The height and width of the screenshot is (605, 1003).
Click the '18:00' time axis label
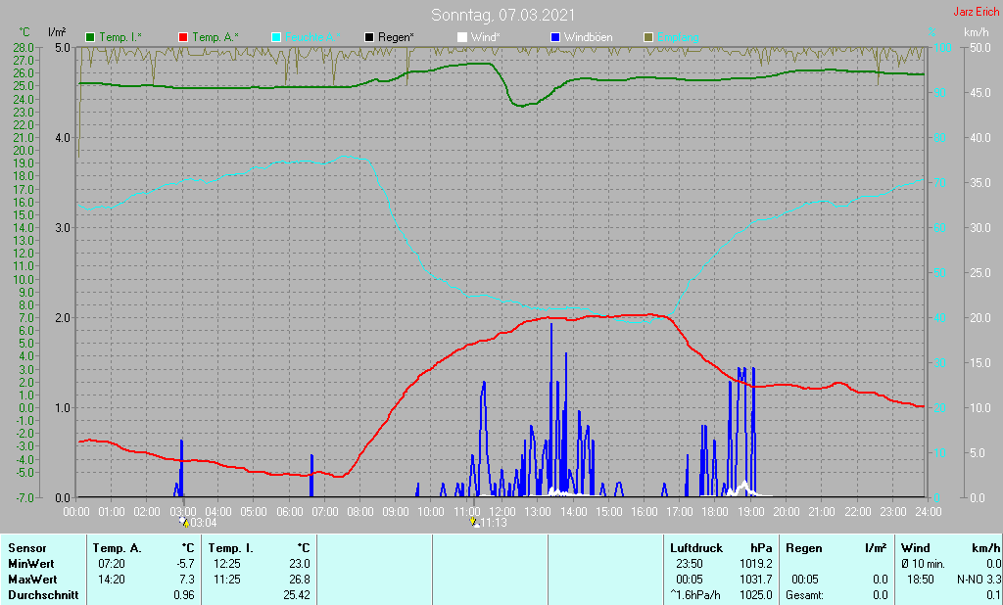pos(715,512)
